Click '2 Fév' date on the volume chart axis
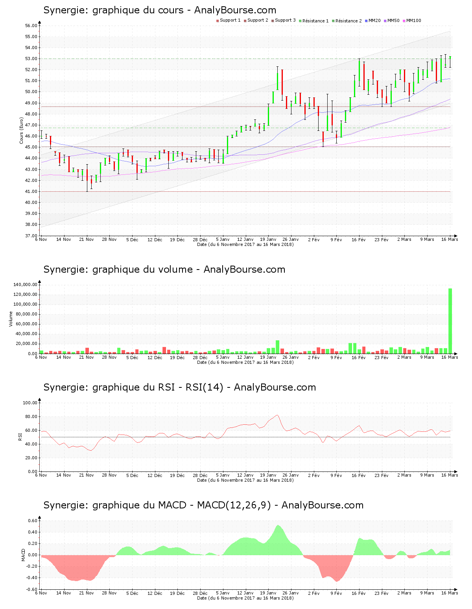472x609 pixels. point(313,357)
